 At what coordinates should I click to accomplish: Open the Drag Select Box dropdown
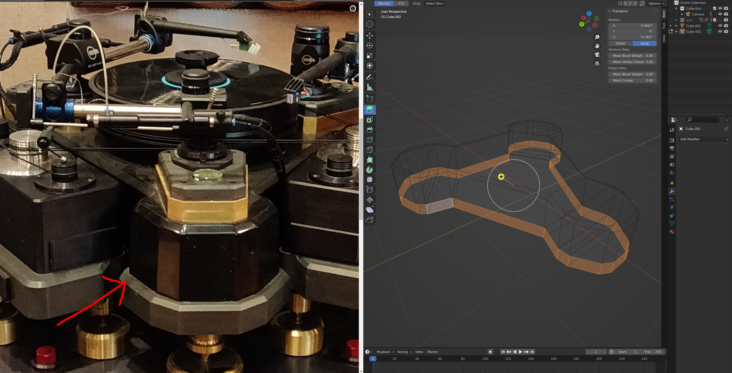click(435, 4)
